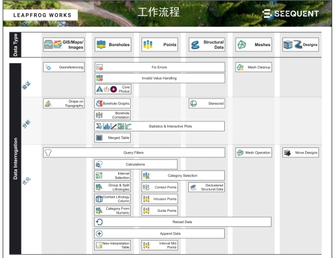Viewport: 336px width, 258px height.
Task: Click the sigma statistics icon
Action: point(99,126)
